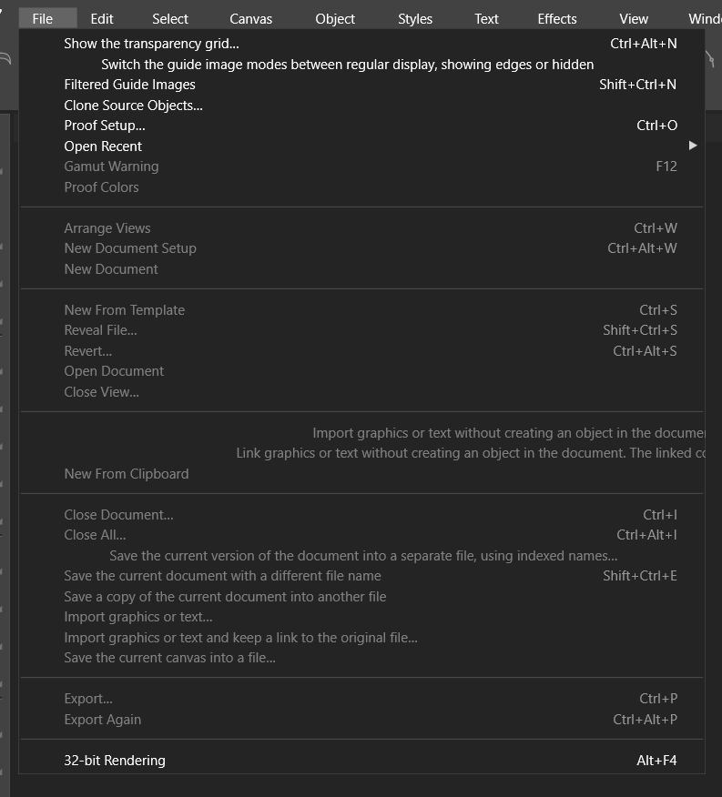Choose Clone Source Objects

[x=133, y=105]
